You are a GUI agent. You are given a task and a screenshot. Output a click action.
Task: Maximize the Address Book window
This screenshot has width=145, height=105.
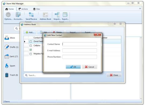coord(115,24)
